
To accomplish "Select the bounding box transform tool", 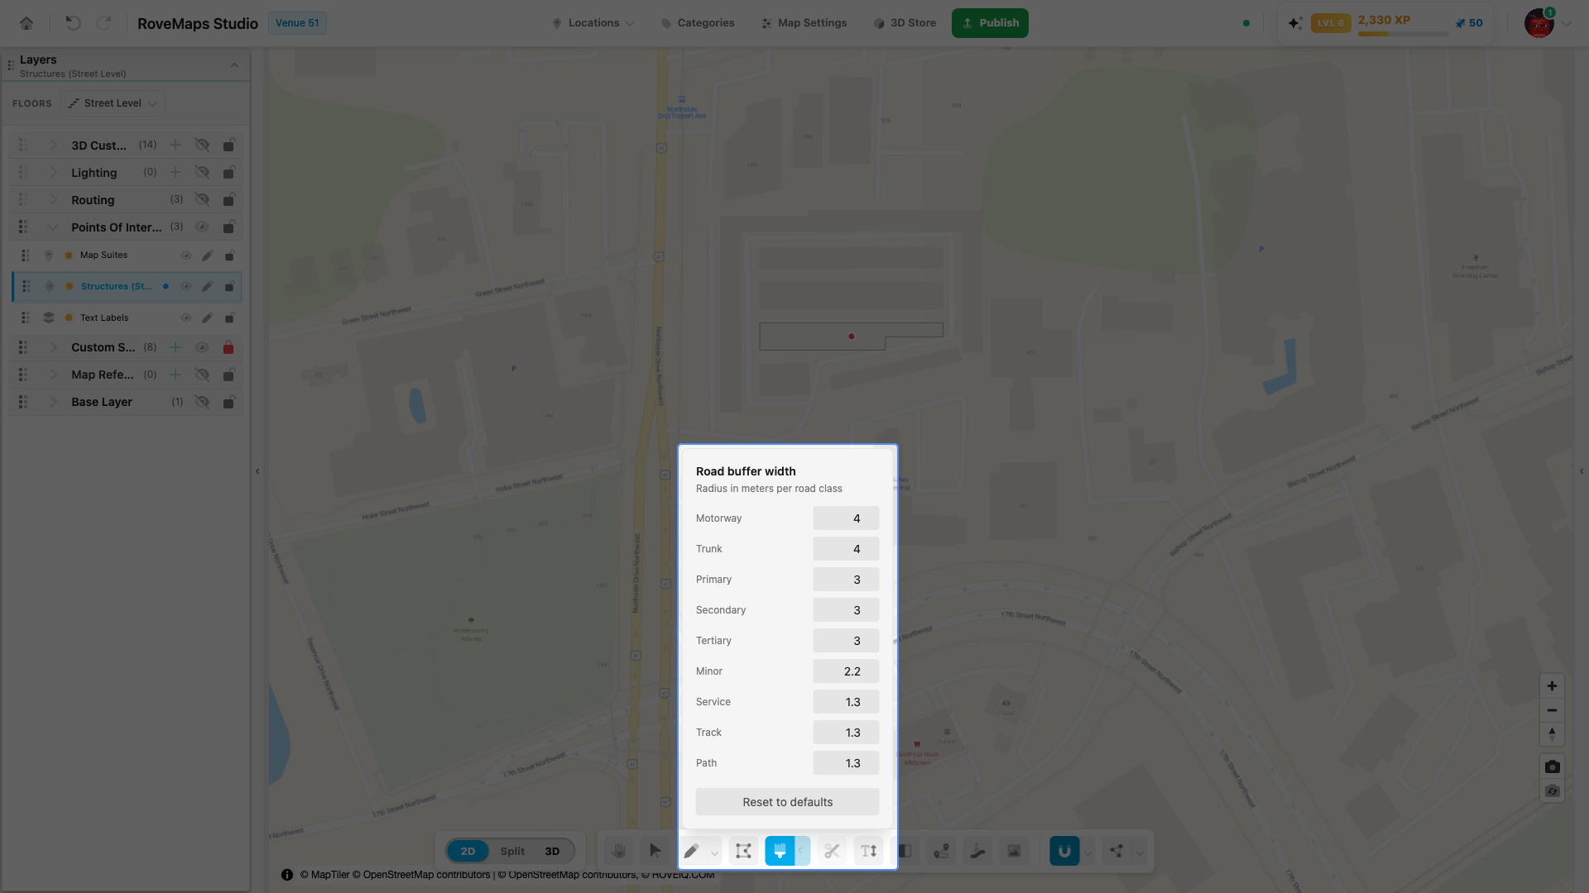I will (743, 851).
